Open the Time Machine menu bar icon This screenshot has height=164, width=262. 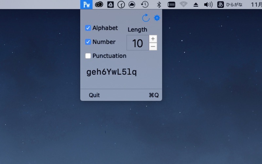[x=145, y=5]
